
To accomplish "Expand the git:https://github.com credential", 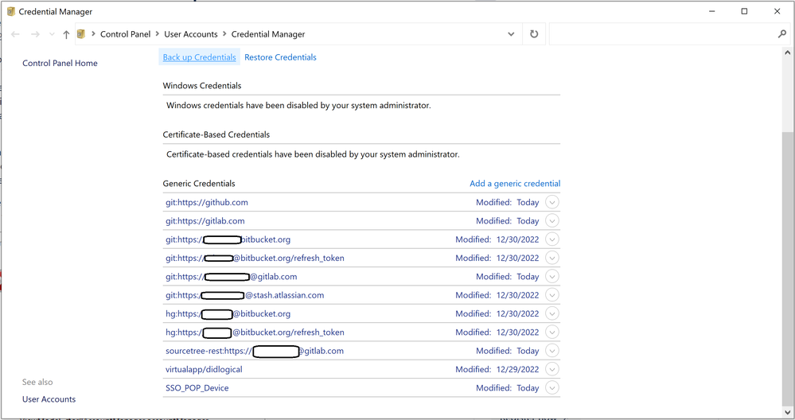I will coord(552,202).
